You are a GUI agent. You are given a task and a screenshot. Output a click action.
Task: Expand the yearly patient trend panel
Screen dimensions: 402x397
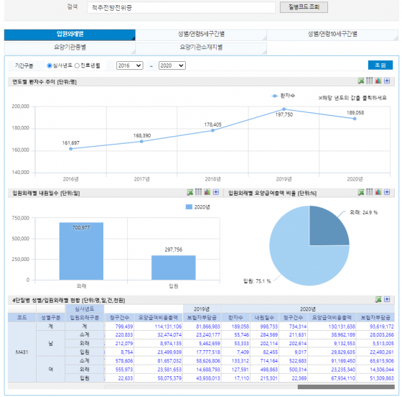click(387, 81)
